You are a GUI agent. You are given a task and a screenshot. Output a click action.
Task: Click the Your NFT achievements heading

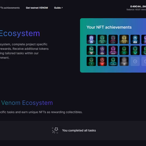[x=109, y=27]
